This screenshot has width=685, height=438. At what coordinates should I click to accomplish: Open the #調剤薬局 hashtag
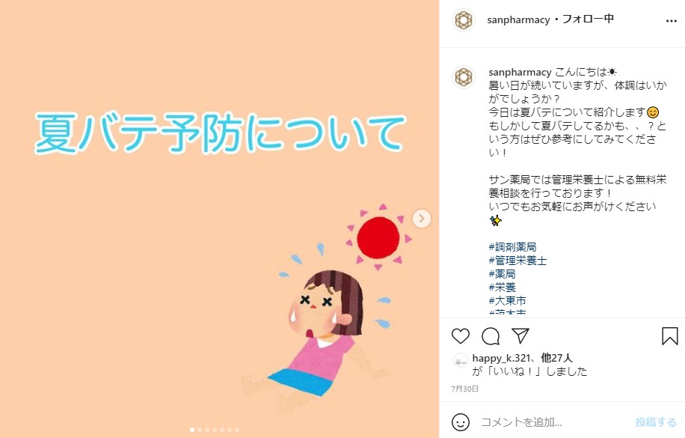click(512, 247)
